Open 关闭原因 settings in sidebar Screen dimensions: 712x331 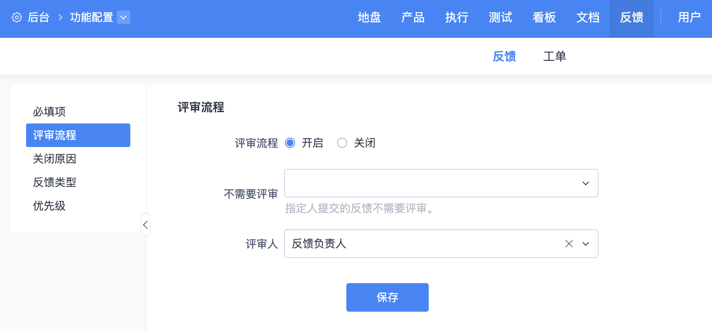(x=55, y=159)
